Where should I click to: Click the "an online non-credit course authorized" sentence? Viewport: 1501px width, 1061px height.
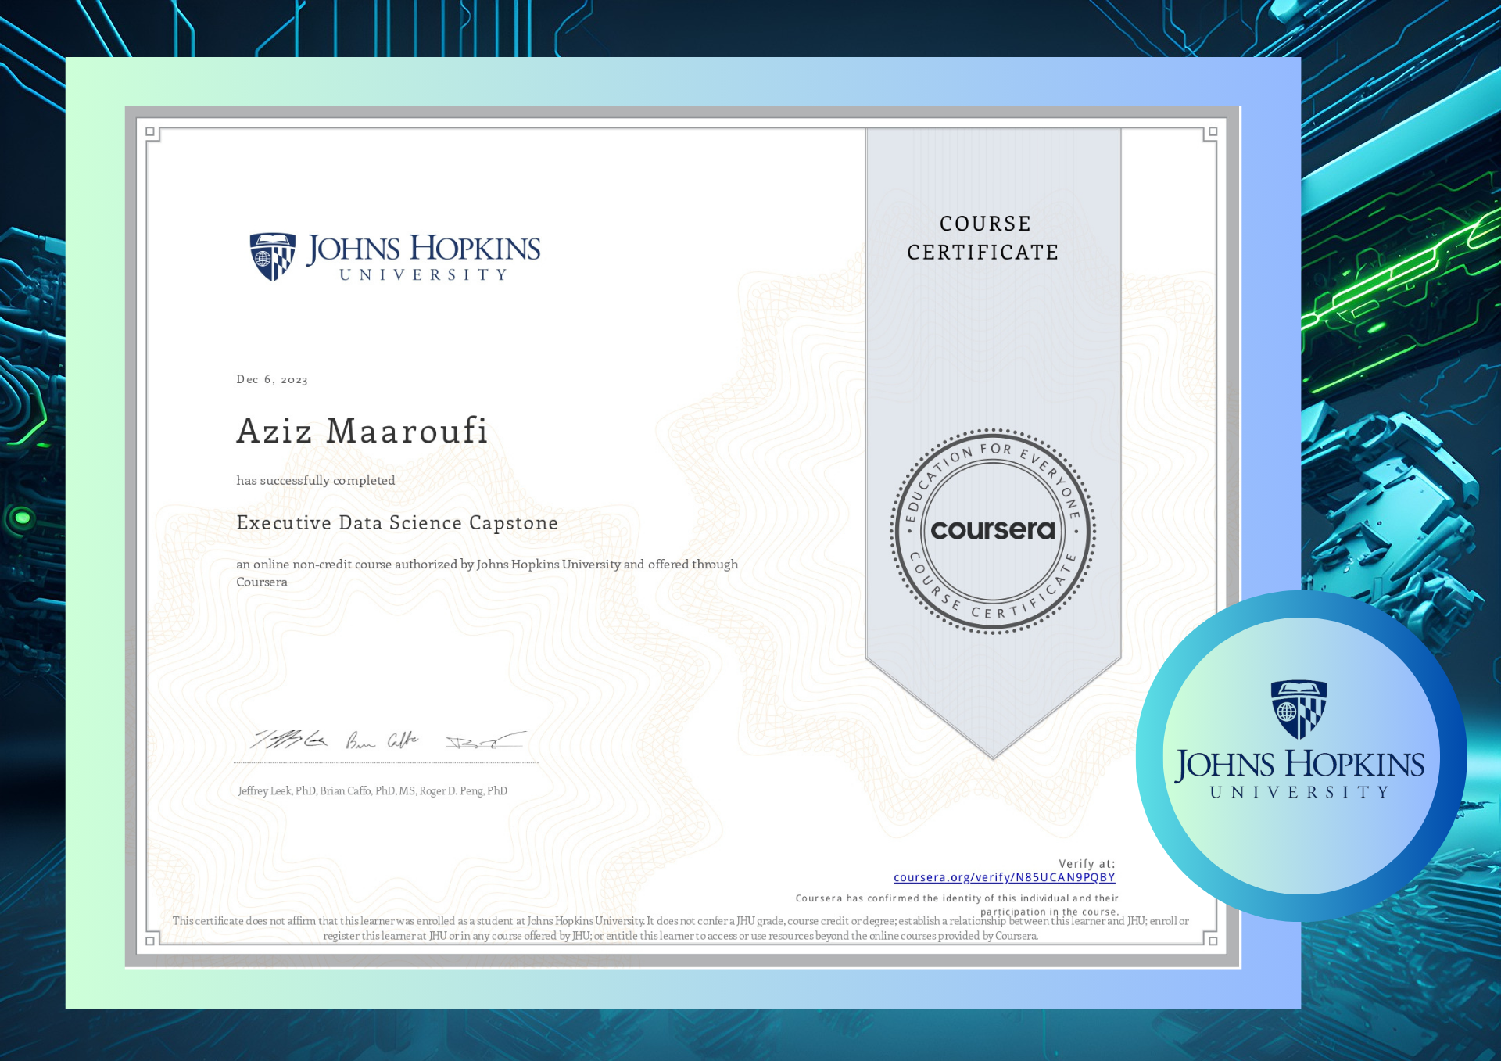click(487, 572)
